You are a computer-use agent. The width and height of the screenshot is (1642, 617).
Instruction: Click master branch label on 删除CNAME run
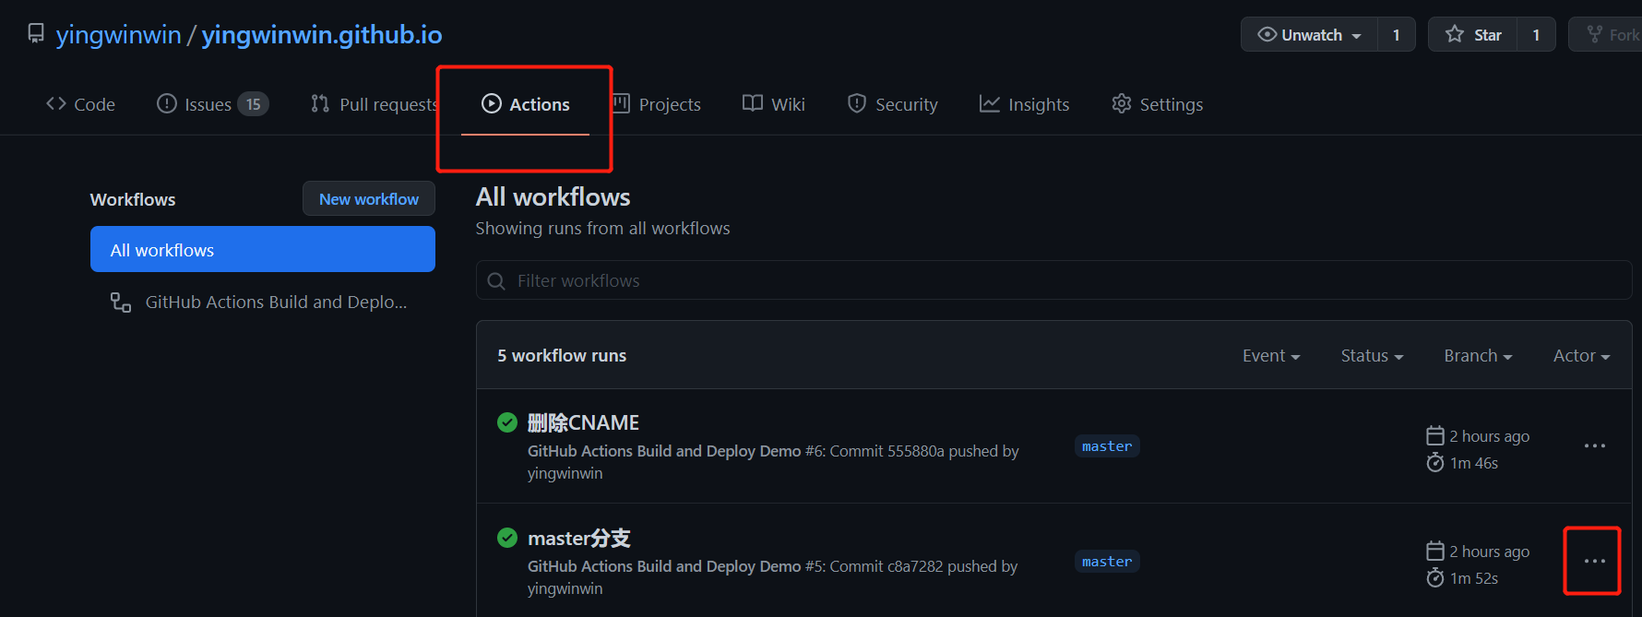1107,446
